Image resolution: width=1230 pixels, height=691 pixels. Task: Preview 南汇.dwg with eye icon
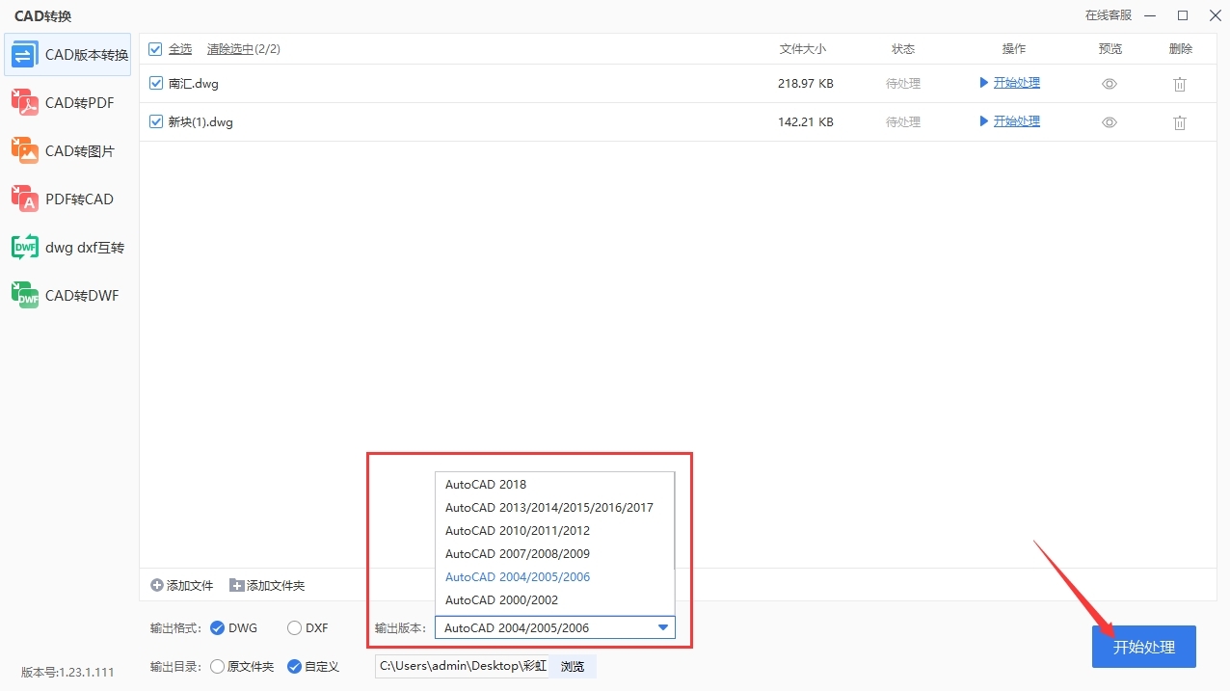[x=1110, y=84]
